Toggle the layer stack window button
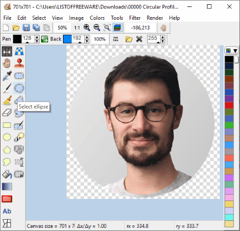The width and height of the screenshot is (240, 231). tap(117, 28)
